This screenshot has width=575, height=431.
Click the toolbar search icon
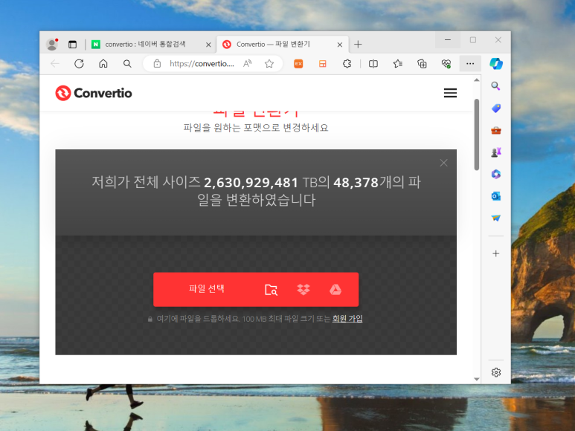click(127, 64)
